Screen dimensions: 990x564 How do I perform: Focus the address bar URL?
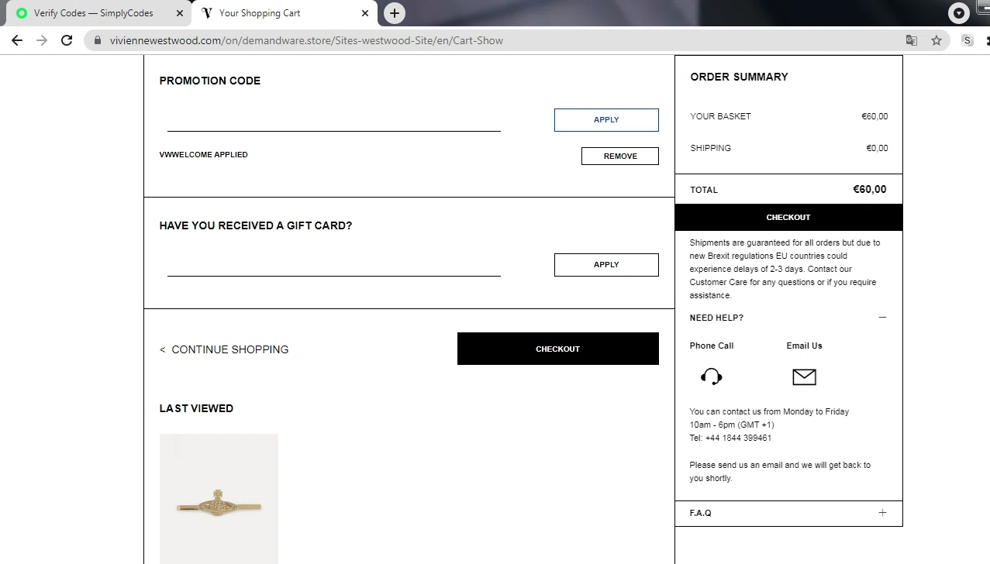306,40
